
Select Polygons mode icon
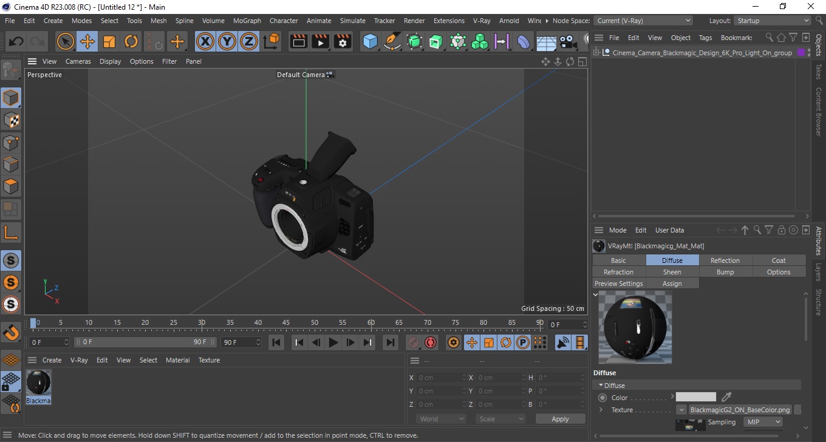[11, 186]
